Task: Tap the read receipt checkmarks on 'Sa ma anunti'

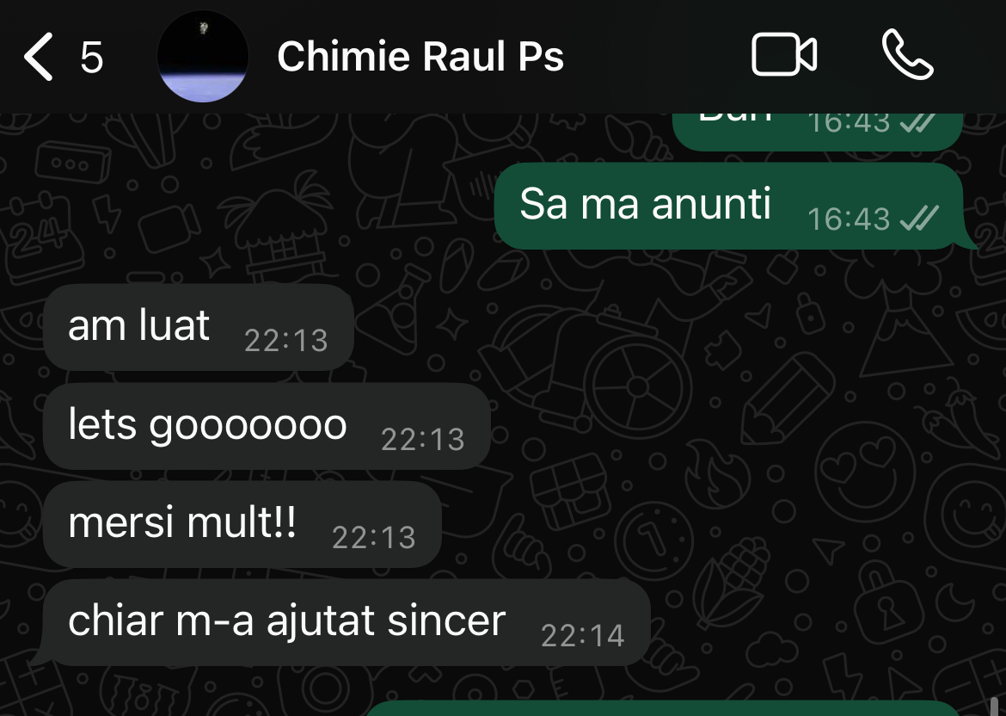Action: [x=919, y=219]
